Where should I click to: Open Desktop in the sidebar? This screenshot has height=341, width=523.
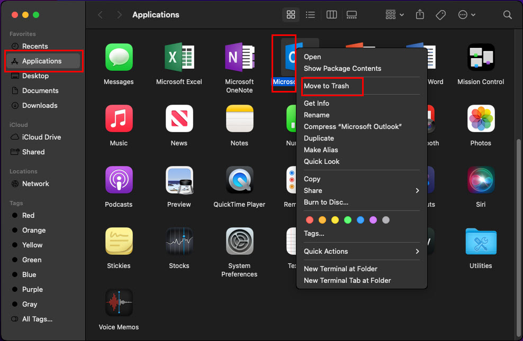click(43, 76)
